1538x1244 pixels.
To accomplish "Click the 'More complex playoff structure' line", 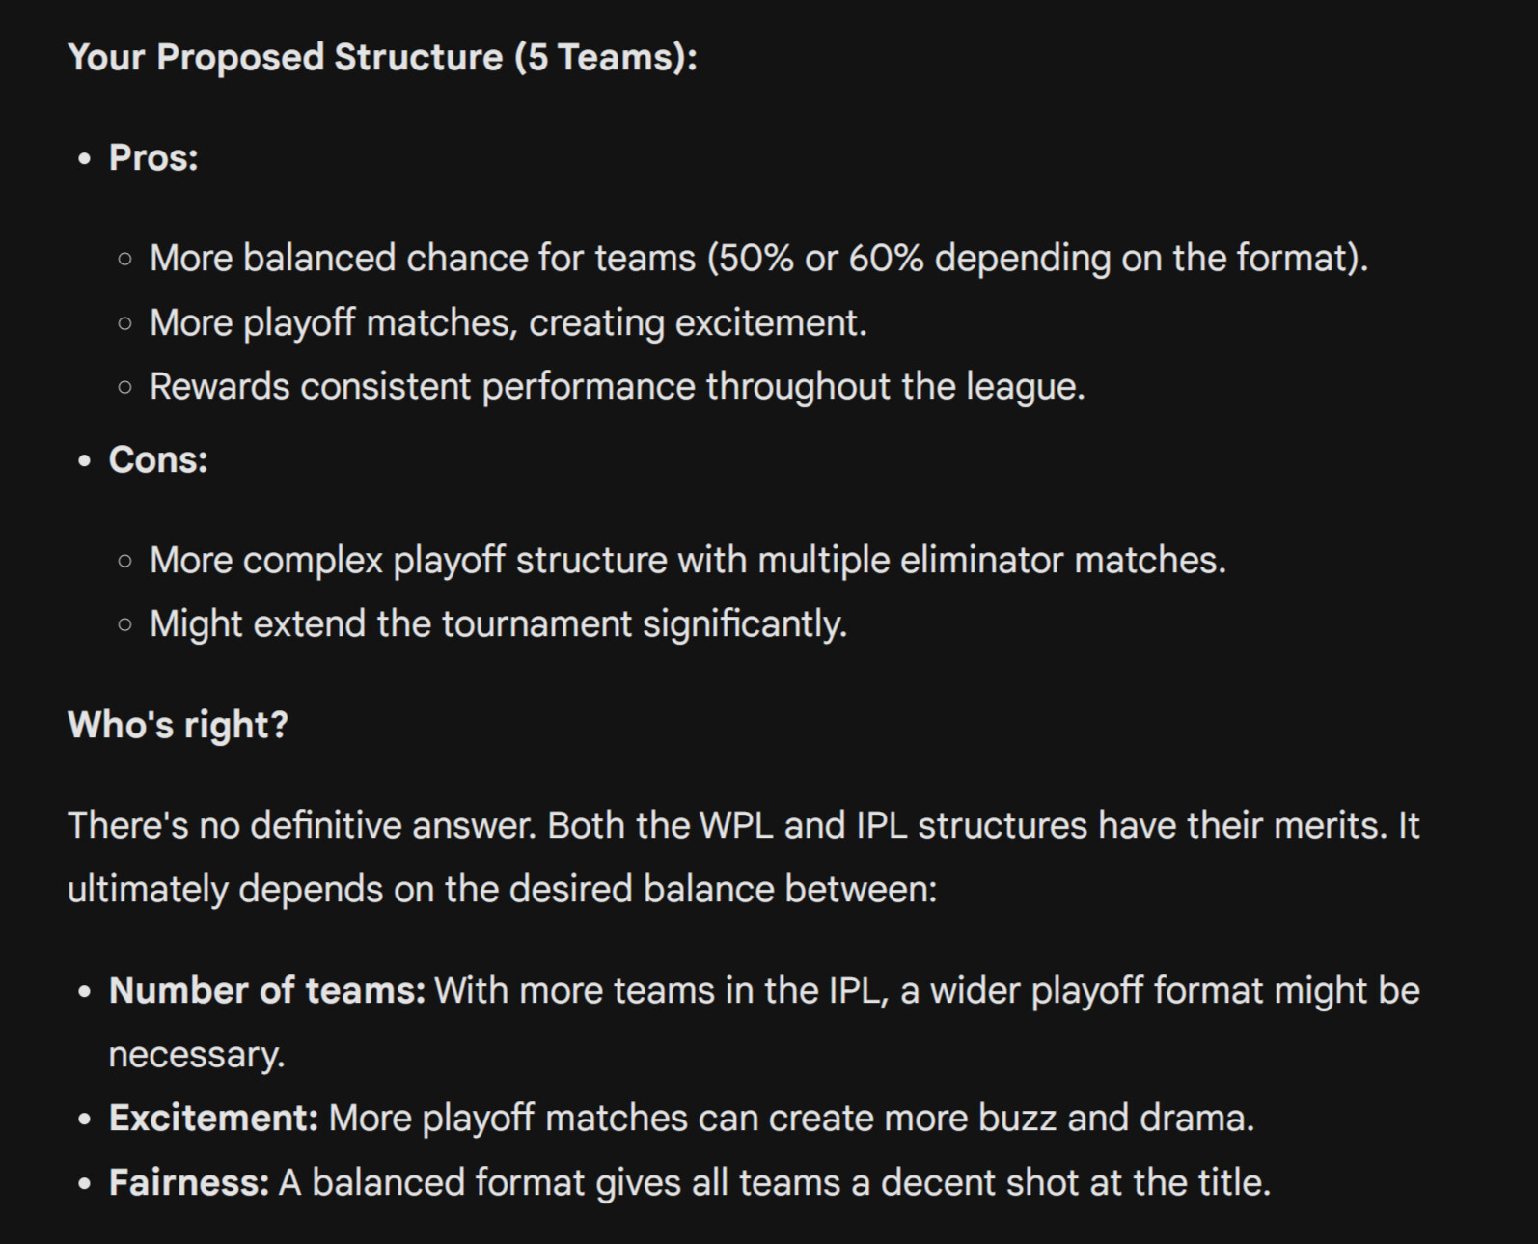I will (688, 561).
